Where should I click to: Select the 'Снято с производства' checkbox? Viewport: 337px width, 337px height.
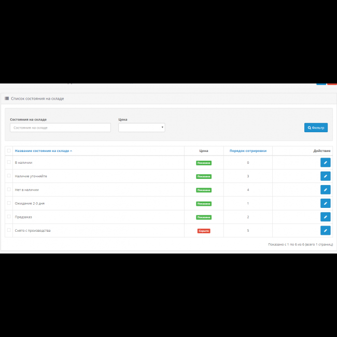coord(9,230)
